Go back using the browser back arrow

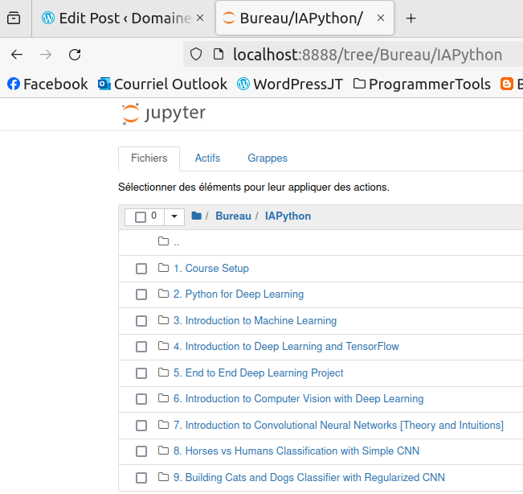click(x=17, y=55)
